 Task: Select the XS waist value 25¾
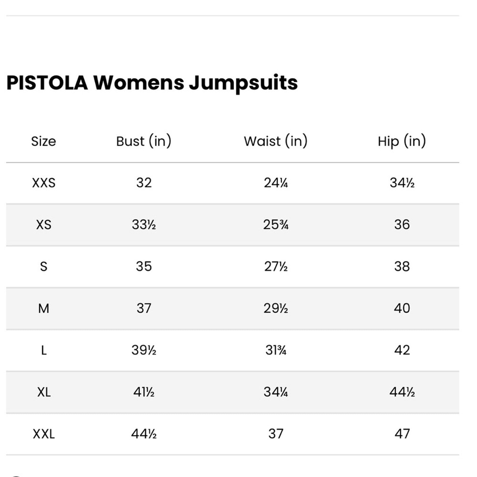click(x=275, y=224)
